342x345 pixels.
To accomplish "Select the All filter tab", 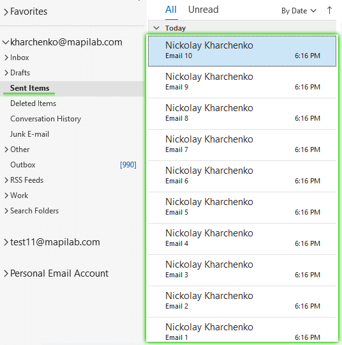I will [x=171, y=10].
